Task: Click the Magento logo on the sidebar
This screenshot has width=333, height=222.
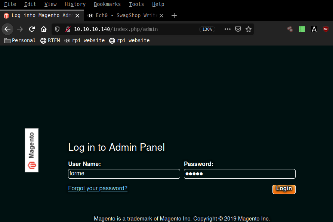Action: coord(32,150)
